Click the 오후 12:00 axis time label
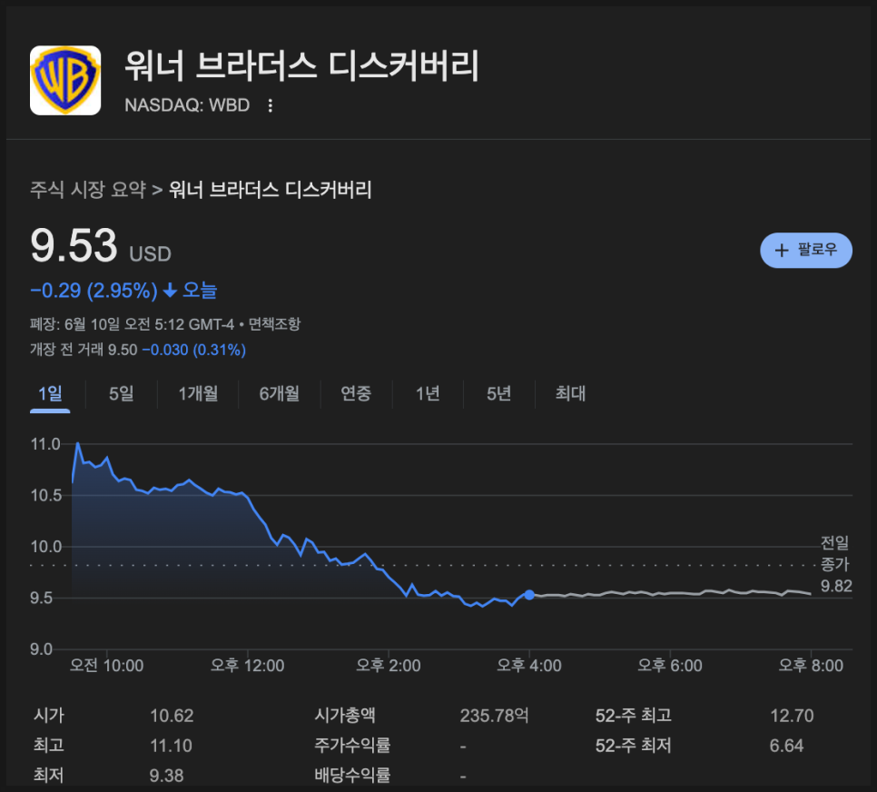877x792 pixels. coord(247,666)
